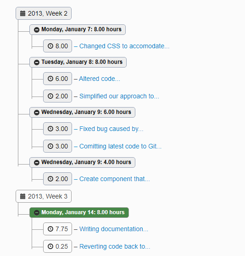Open the 'Altered code...' link
Image resolution: width=245 pixels, height=256 pixels.
pos(100,79)
